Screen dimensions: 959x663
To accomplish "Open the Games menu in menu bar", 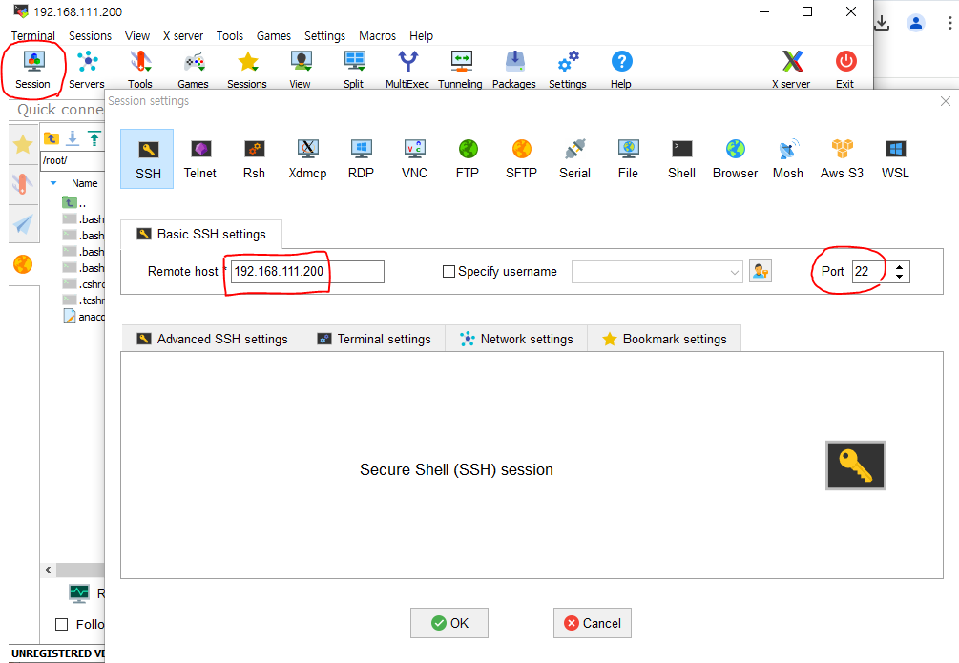I will point(274,35).
